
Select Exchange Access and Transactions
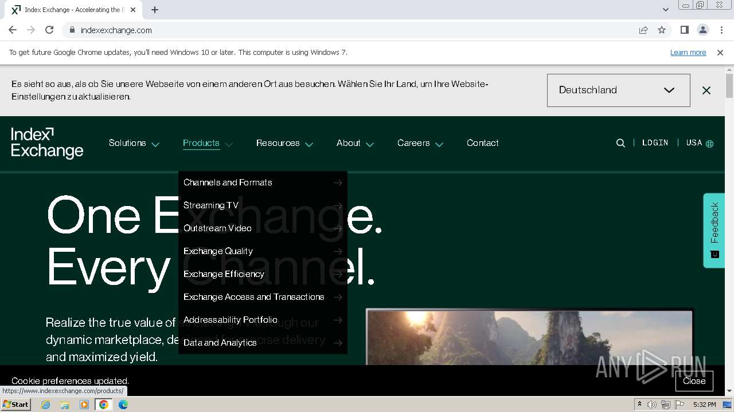click(254, 297)
